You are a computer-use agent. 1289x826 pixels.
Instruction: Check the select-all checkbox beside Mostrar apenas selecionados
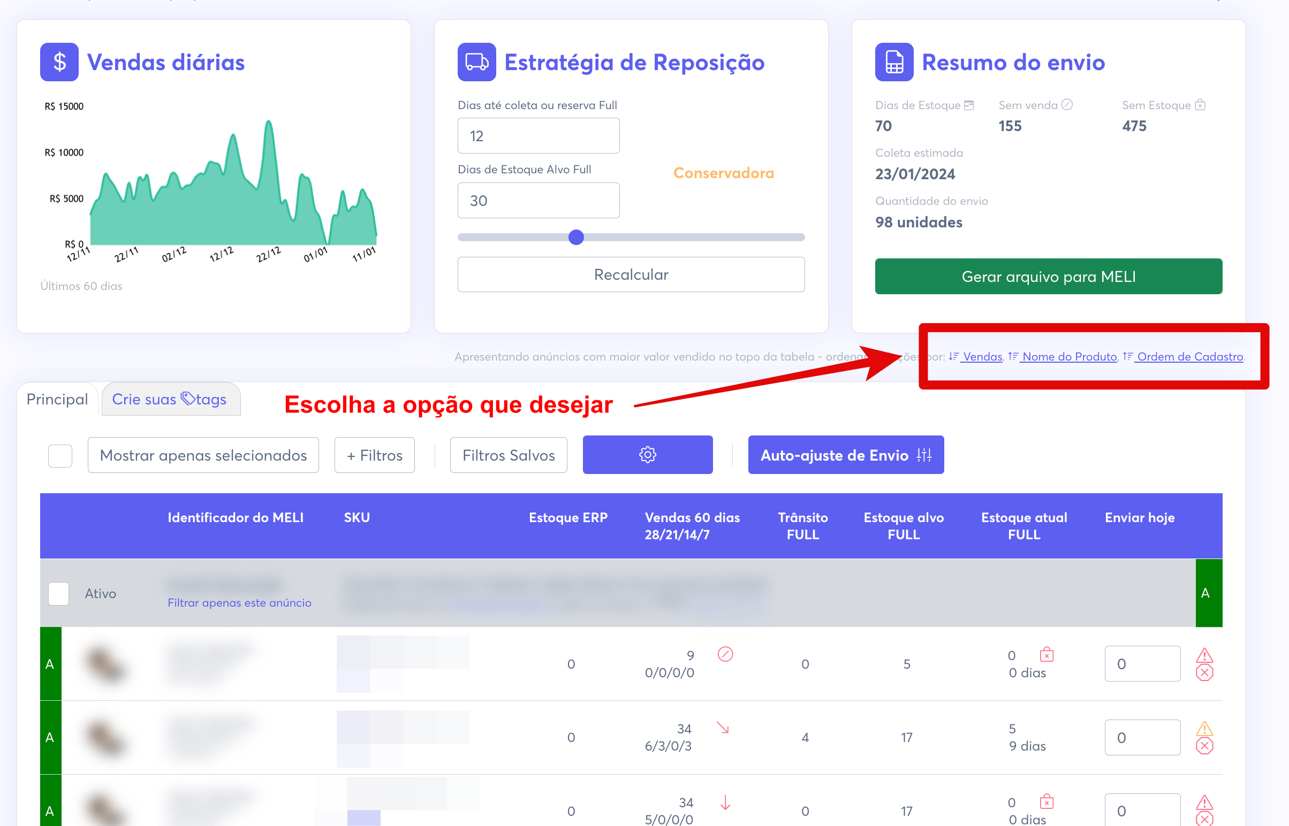[60, 455]
